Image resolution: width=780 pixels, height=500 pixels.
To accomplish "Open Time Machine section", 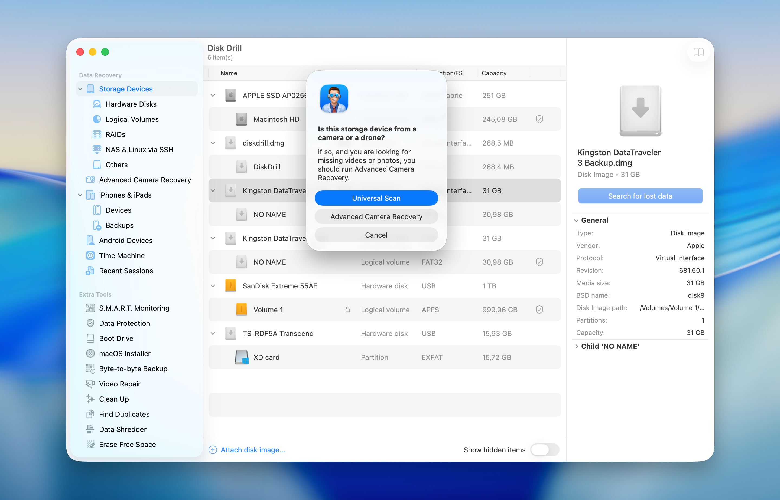I will pos(122,255).
